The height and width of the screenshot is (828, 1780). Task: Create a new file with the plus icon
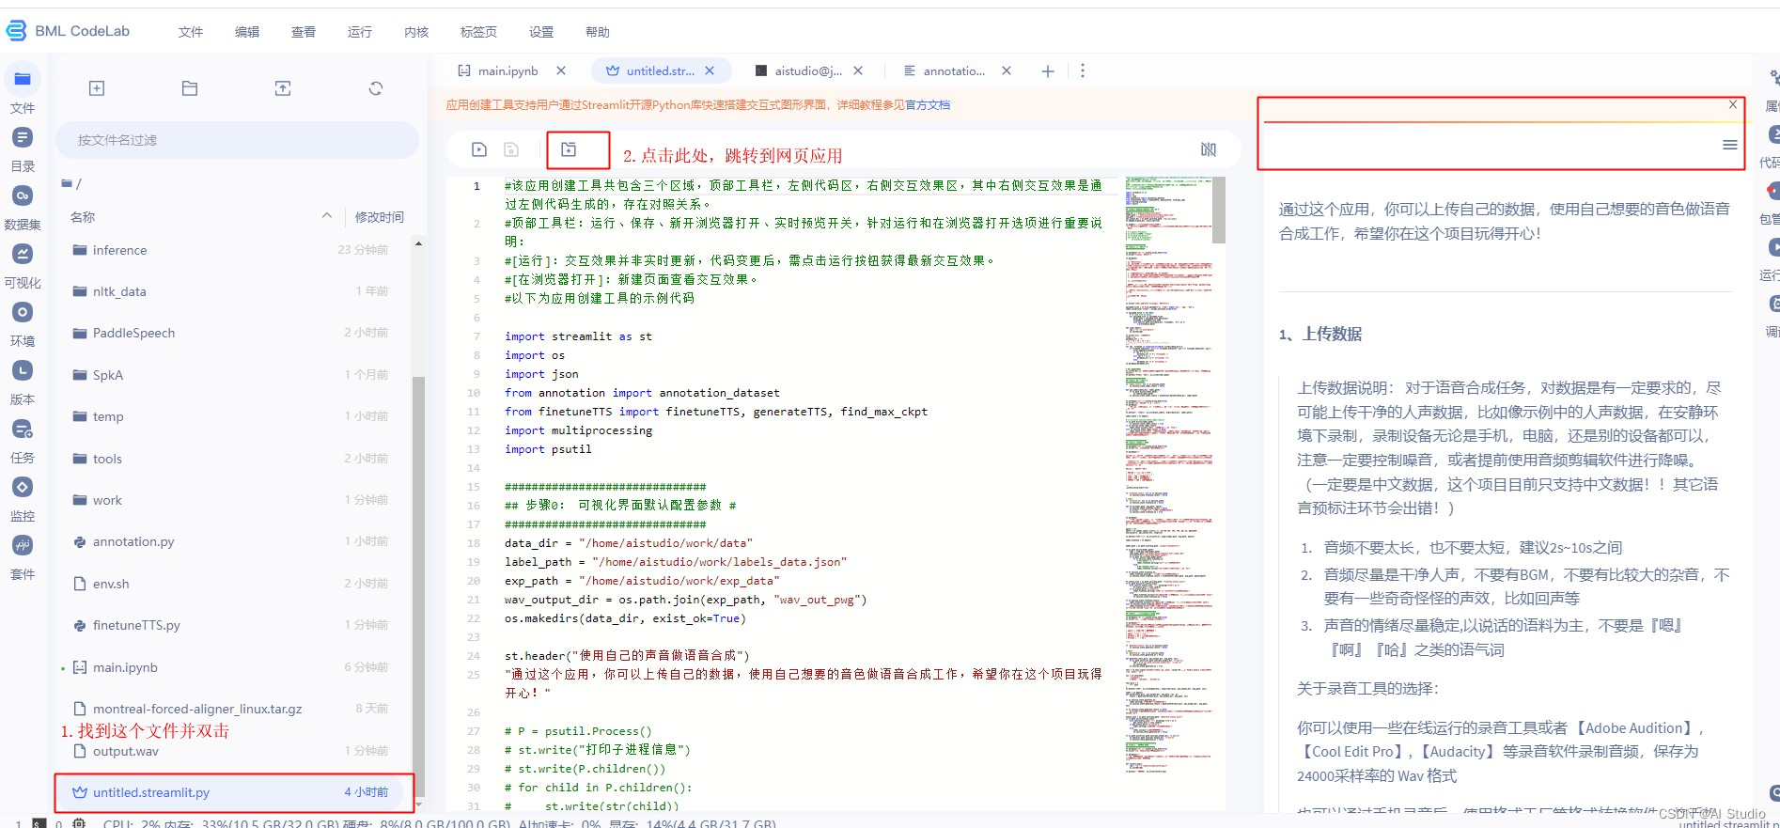pyautogui.click(x=97, y=88)
